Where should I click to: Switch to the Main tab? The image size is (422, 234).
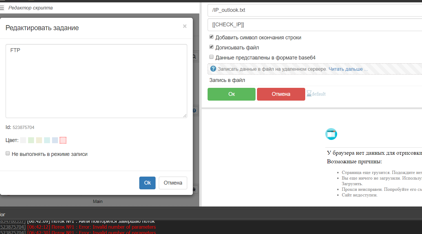(x=98, y=201)
